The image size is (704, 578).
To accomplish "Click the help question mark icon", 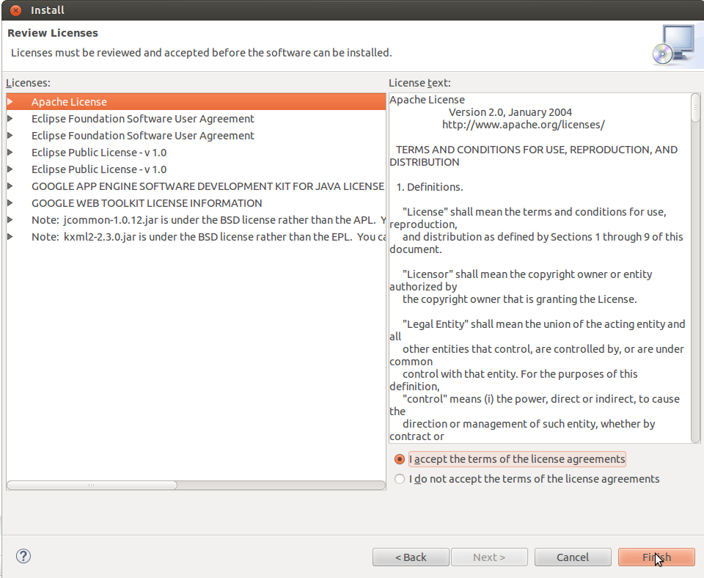I will 23,557.
